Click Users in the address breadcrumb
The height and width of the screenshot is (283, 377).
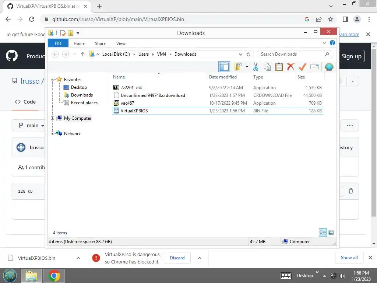click(144, 54)
